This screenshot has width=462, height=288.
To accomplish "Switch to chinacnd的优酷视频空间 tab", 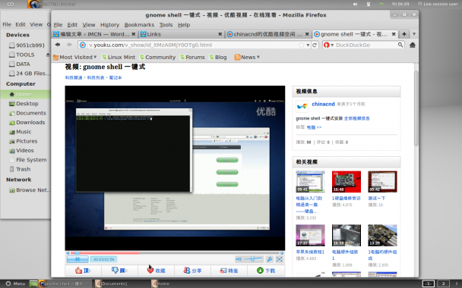I will click(x=268, y=34).
